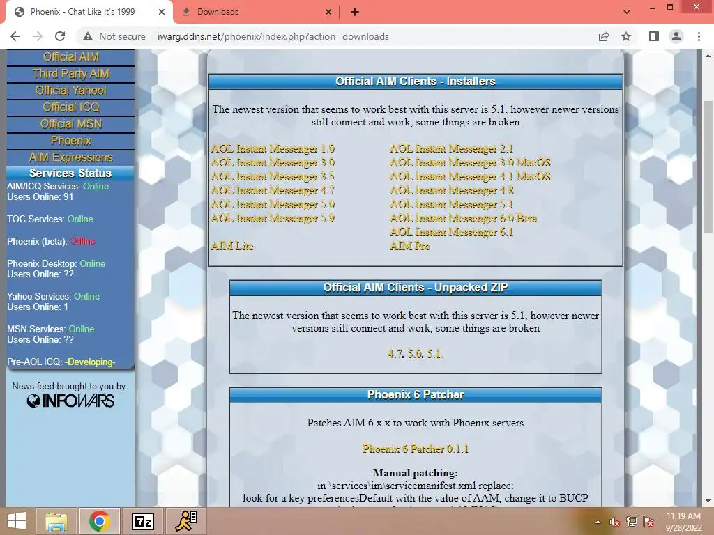Click the Pre-AOL ICQ -Developing- status
Image resolution: width=714 pixels, height=535 pixels.
click(x=90, y=362)
